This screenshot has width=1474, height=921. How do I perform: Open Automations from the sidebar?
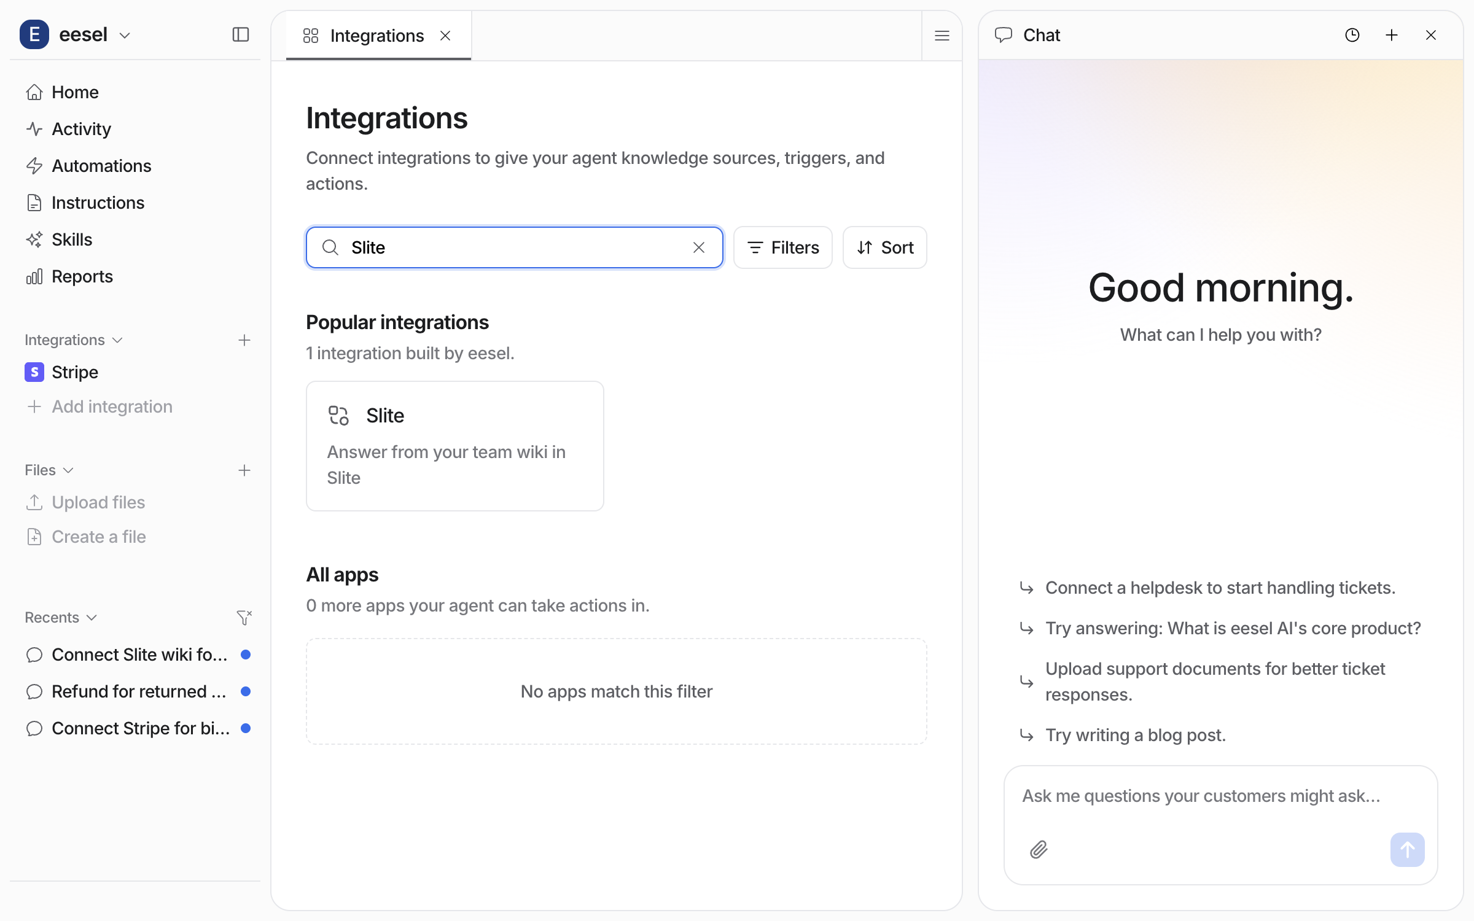point(135,166)
